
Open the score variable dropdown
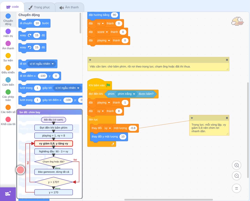point(102,32)
